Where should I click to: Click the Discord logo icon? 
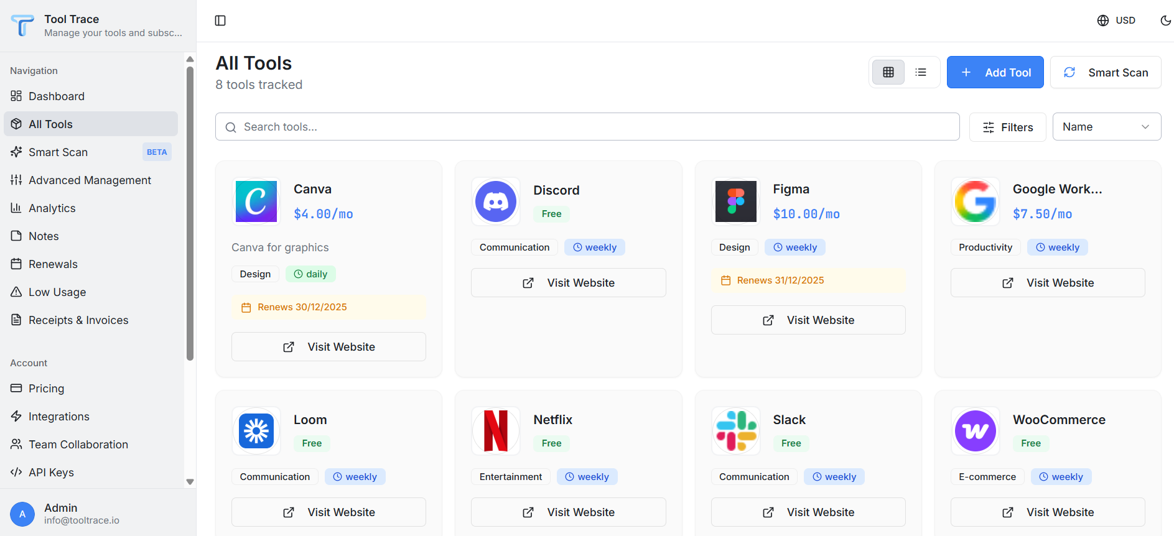(x=495, y=201)
